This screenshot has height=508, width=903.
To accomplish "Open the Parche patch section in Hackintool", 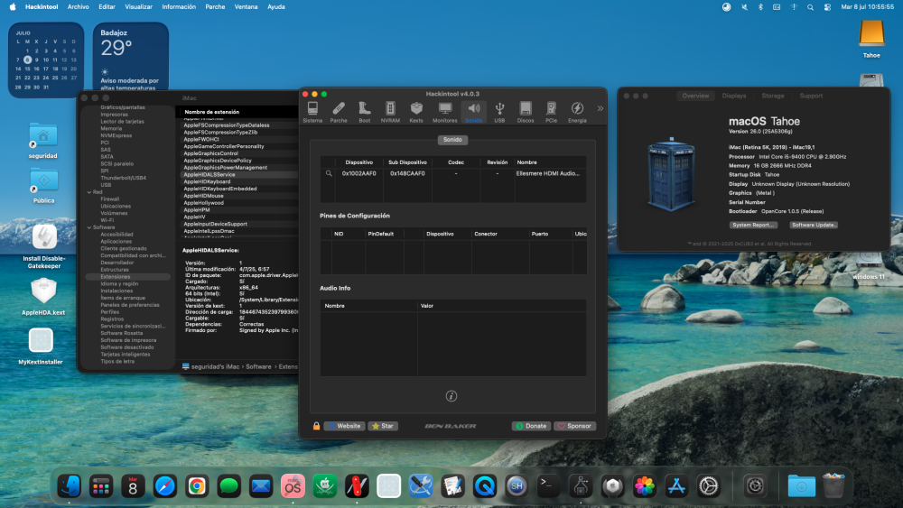I will point(339,112).
